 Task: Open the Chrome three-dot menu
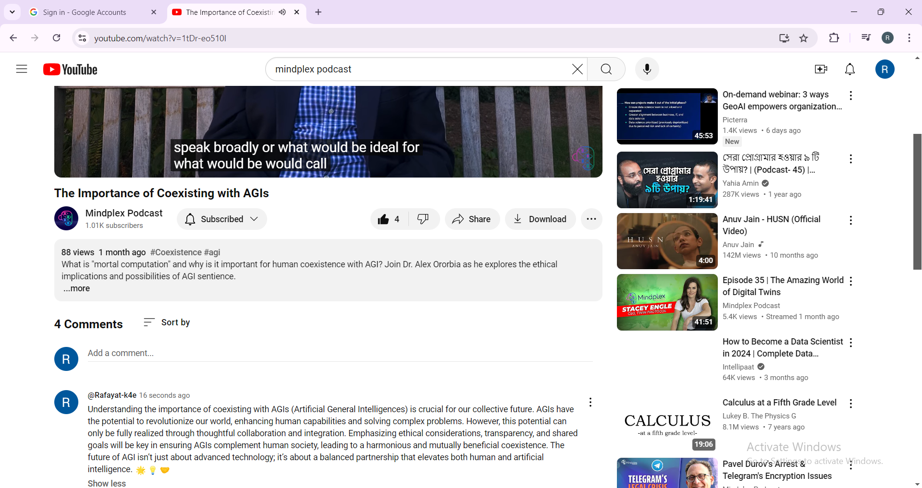point(909,38)
